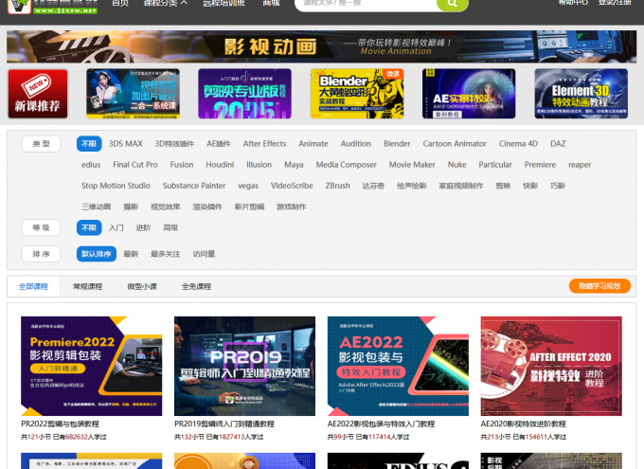Open the Blender 大黄蜂变形 promo thumbnail
Viewport: 644px width, 469px height.
coord(357,94)
